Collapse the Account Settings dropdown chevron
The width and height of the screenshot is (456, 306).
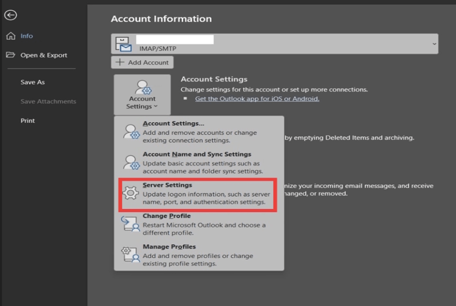pos(156,106)
